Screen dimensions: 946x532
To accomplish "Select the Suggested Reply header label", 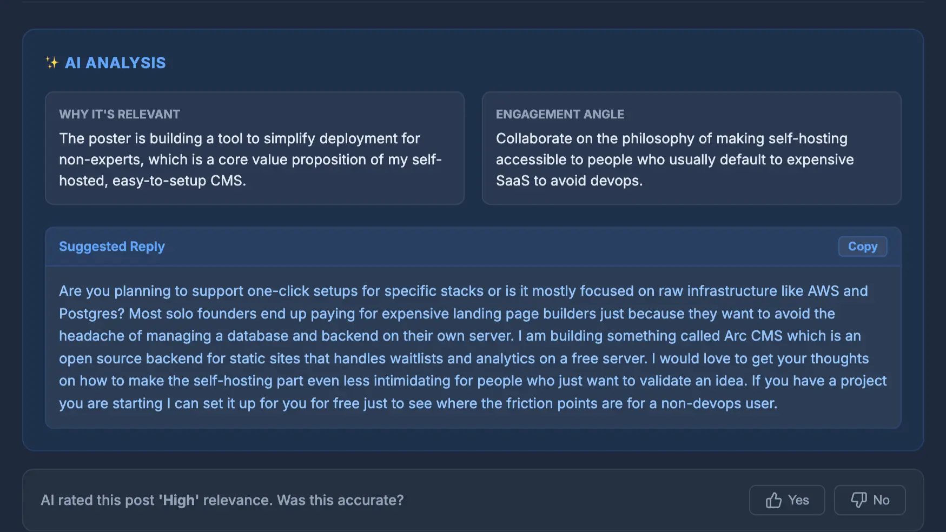I will pos(111,246).
